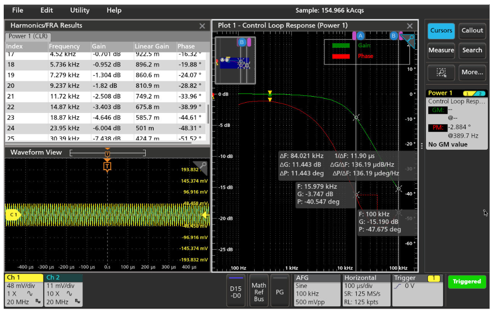Open the More... dropdown
Screen dimensions: 493x311
pos(472,72)
